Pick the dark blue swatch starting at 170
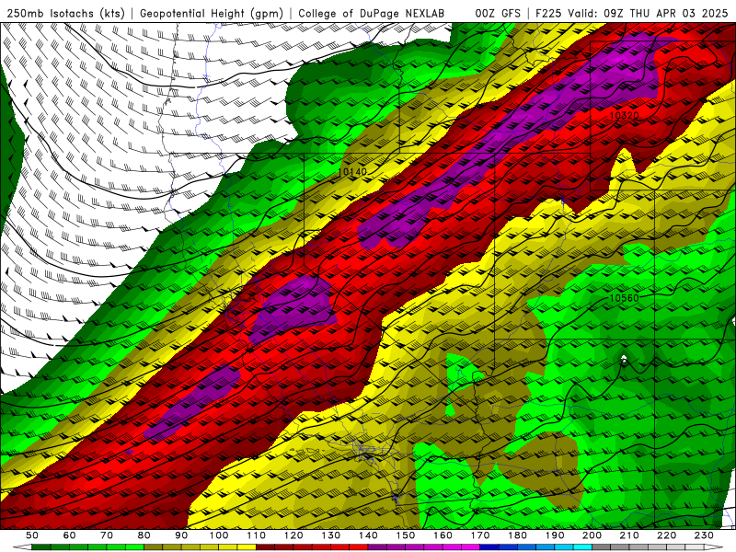Image resolution: width=736 pixels, height=552 pixels. 489,547
